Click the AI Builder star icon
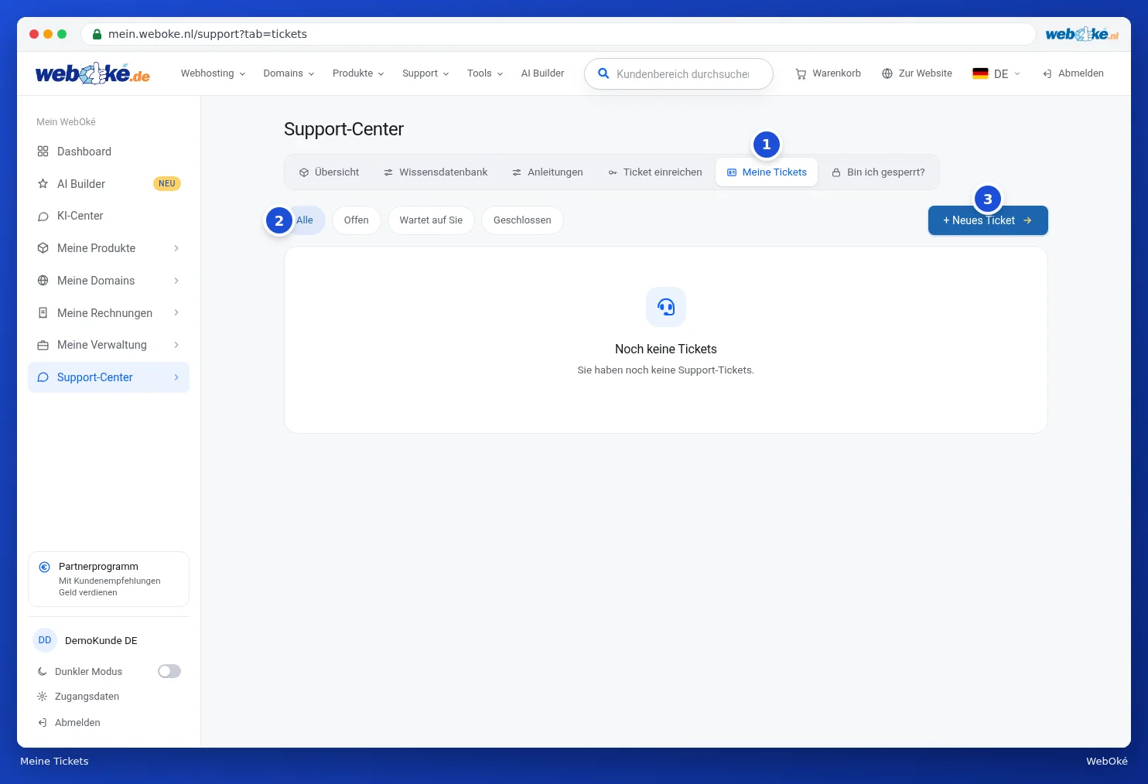The width and height of the screenshot is (1148, 784). click(x=43, y=184)
